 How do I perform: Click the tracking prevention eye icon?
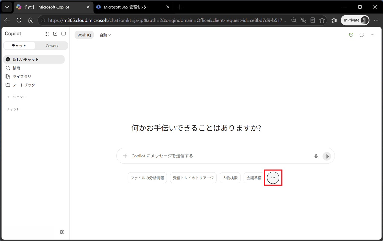tap(303, 20)
